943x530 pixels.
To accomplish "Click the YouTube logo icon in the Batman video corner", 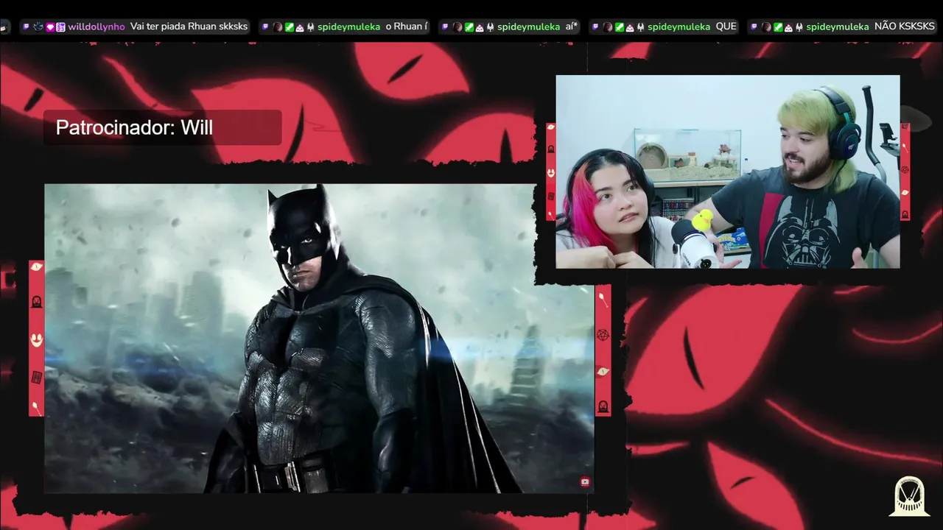I will click(585, 482).
